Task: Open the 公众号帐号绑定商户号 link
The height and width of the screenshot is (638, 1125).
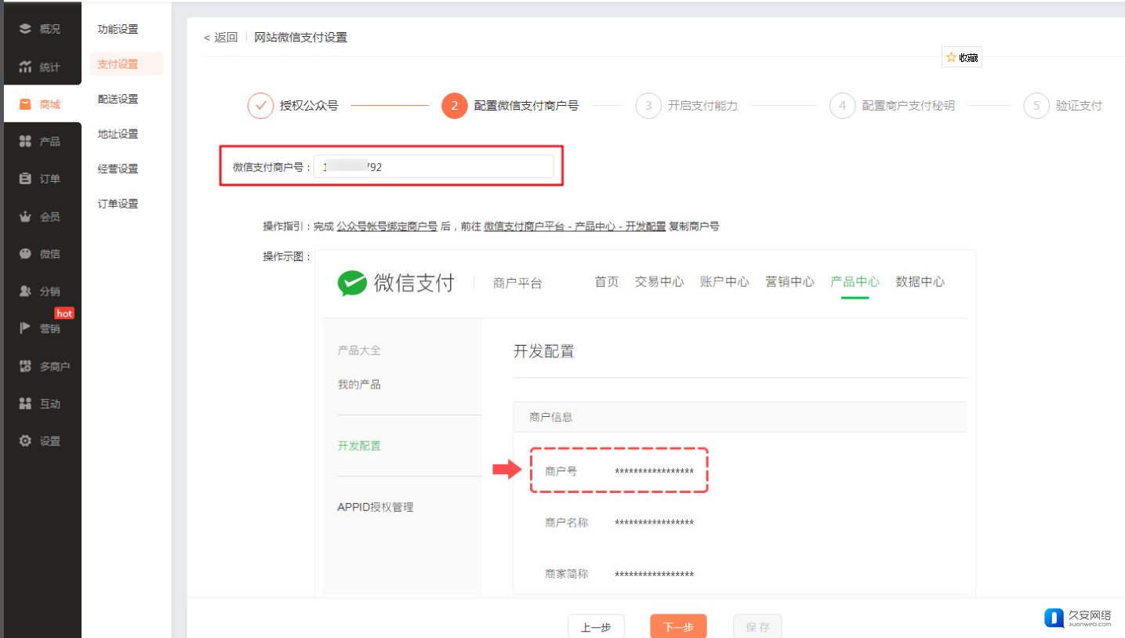Action: point(386,227)
